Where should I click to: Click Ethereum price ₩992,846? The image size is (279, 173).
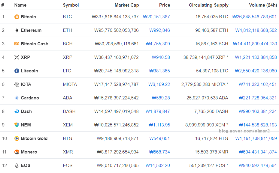[159, 30]
